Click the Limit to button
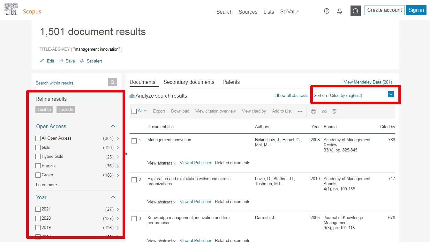Screen dimensions: 430x242 pos(44,109)
